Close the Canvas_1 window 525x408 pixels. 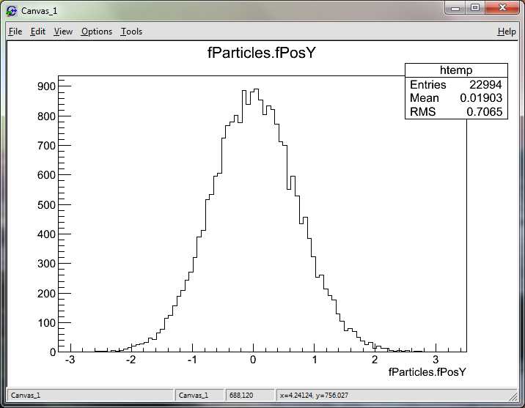click(x=502, y=9)
